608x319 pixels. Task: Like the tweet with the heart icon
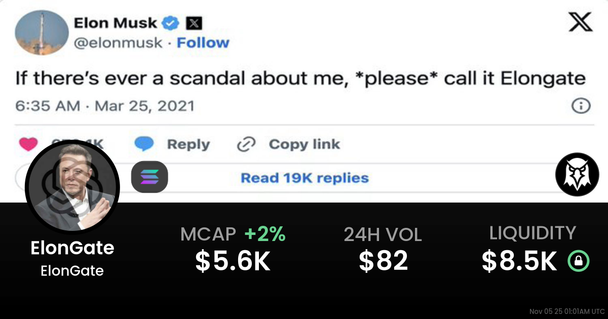[29, 144]
